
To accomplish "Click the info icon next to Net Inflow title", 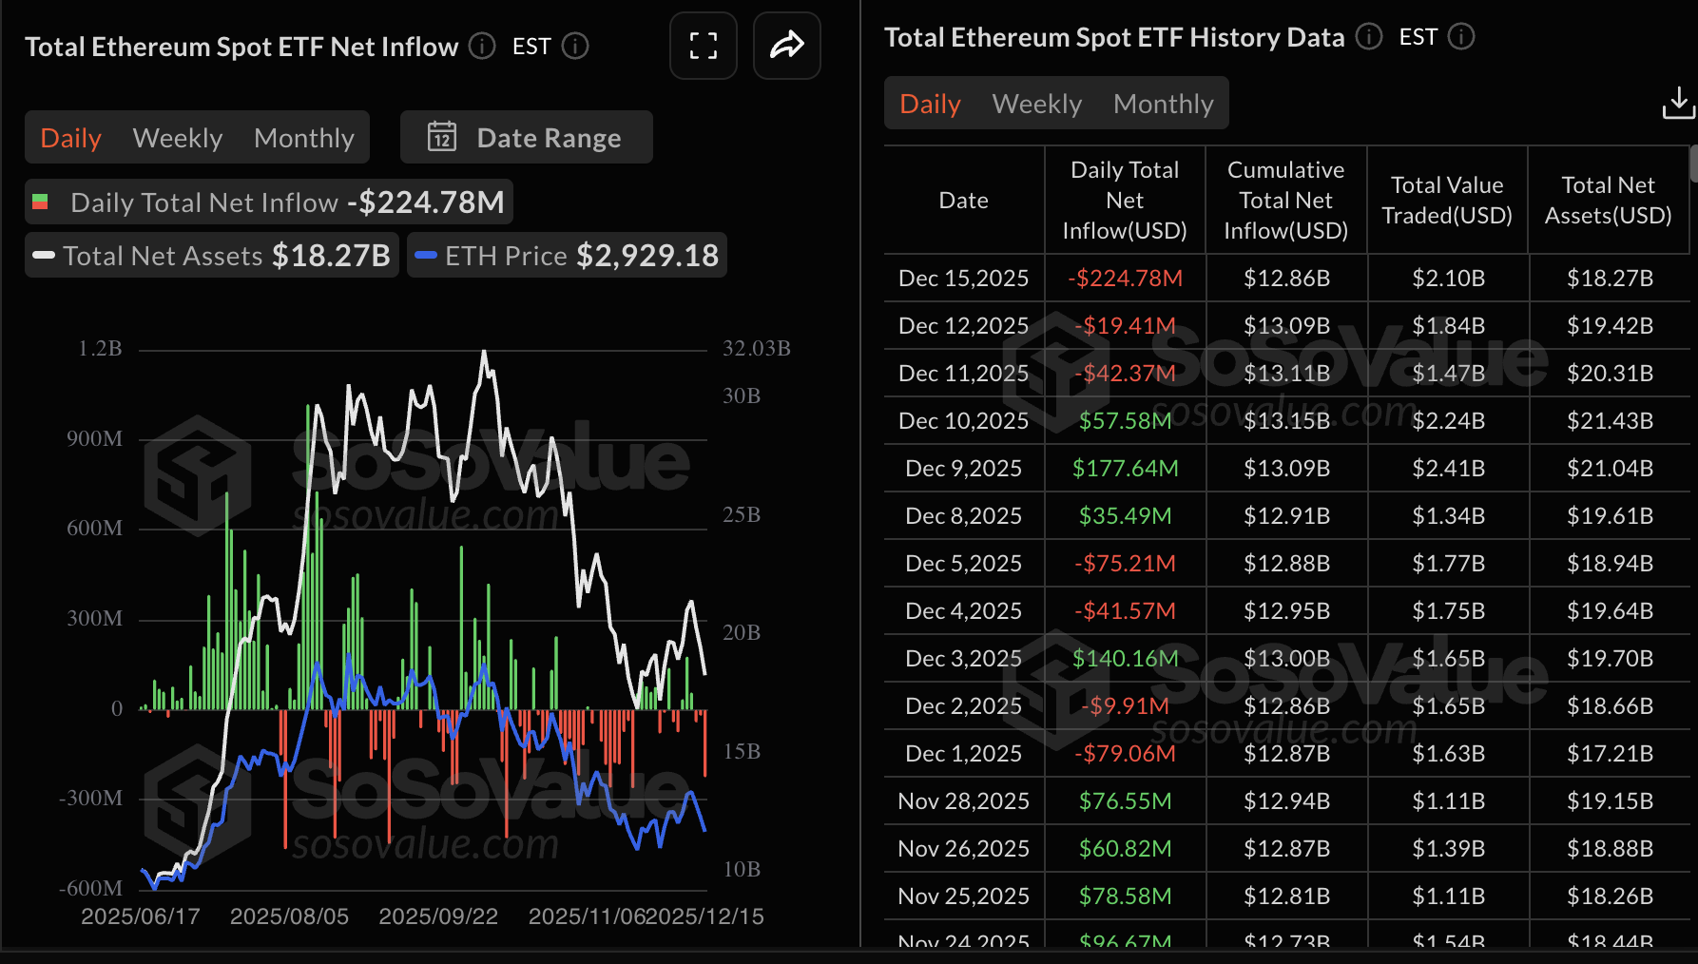I will point(481,46).
